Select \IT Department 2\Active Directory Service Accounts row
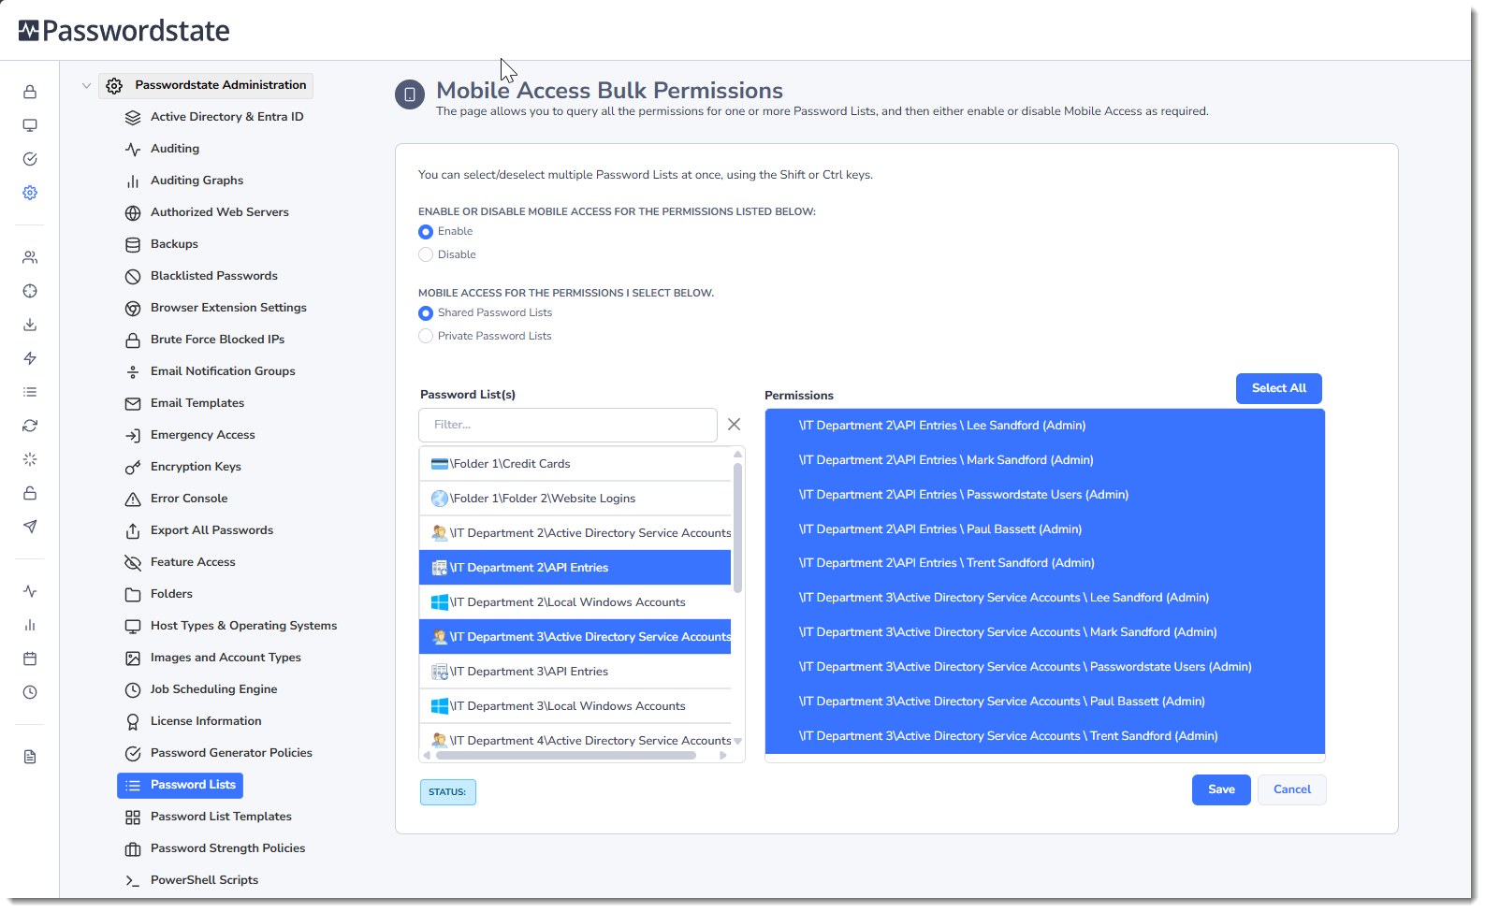The width and height of the screenshot is (1485, 912). [575, 533]
